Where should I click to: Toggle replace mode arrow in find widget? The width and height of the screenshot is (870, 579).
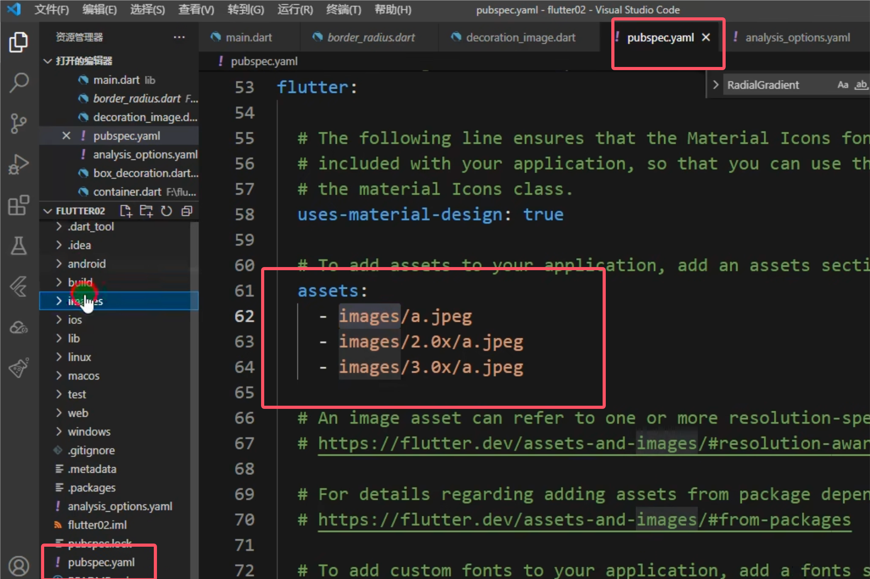pyautogui.click(x=715, y=85)
